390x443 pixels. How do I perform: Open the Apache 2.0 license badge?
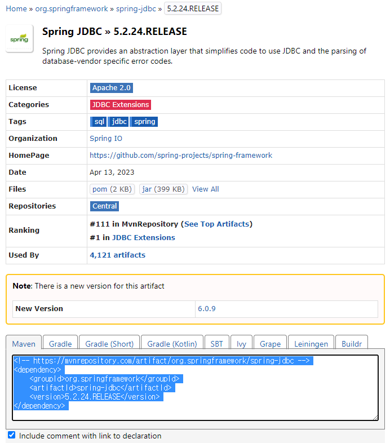click(112, 88)
